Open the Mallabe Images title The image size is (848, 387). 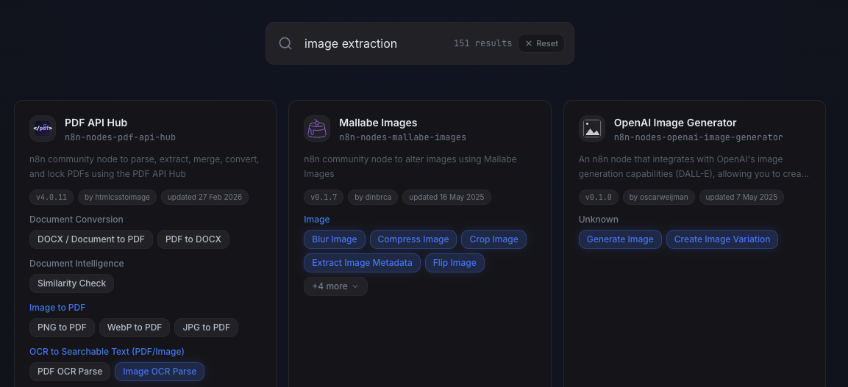click(378, 123)
